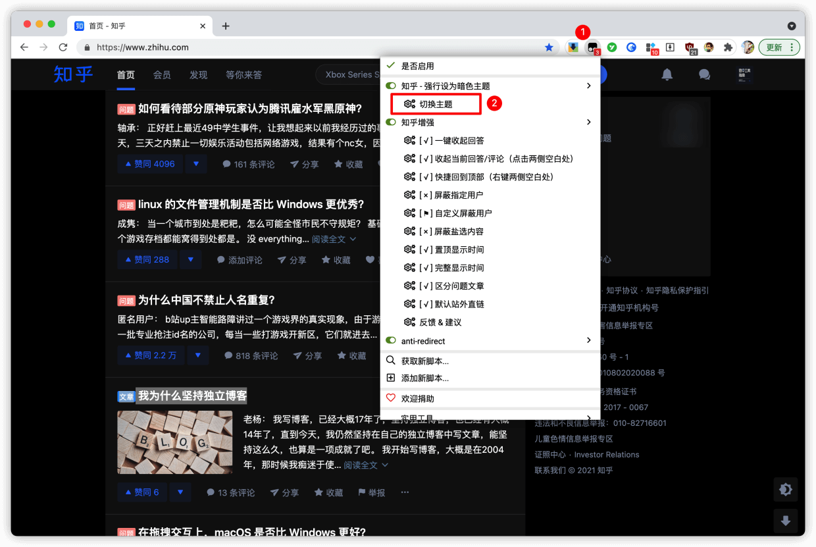Expand the 知乎增强 submenu arrow

click(x=588, y=122)
